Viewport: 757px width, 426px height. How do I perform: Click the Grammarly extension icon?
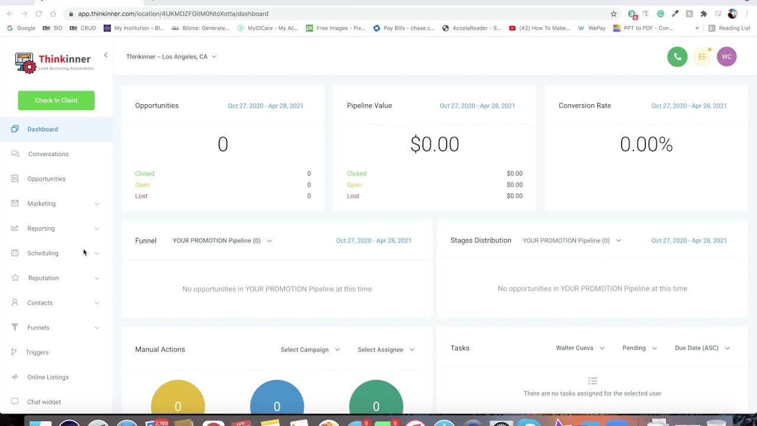pos(661,14)
